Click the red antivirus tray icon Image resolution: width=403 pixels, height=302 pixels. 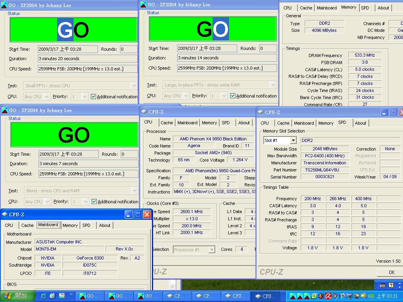pyautogui.click(x=328, y=296)
